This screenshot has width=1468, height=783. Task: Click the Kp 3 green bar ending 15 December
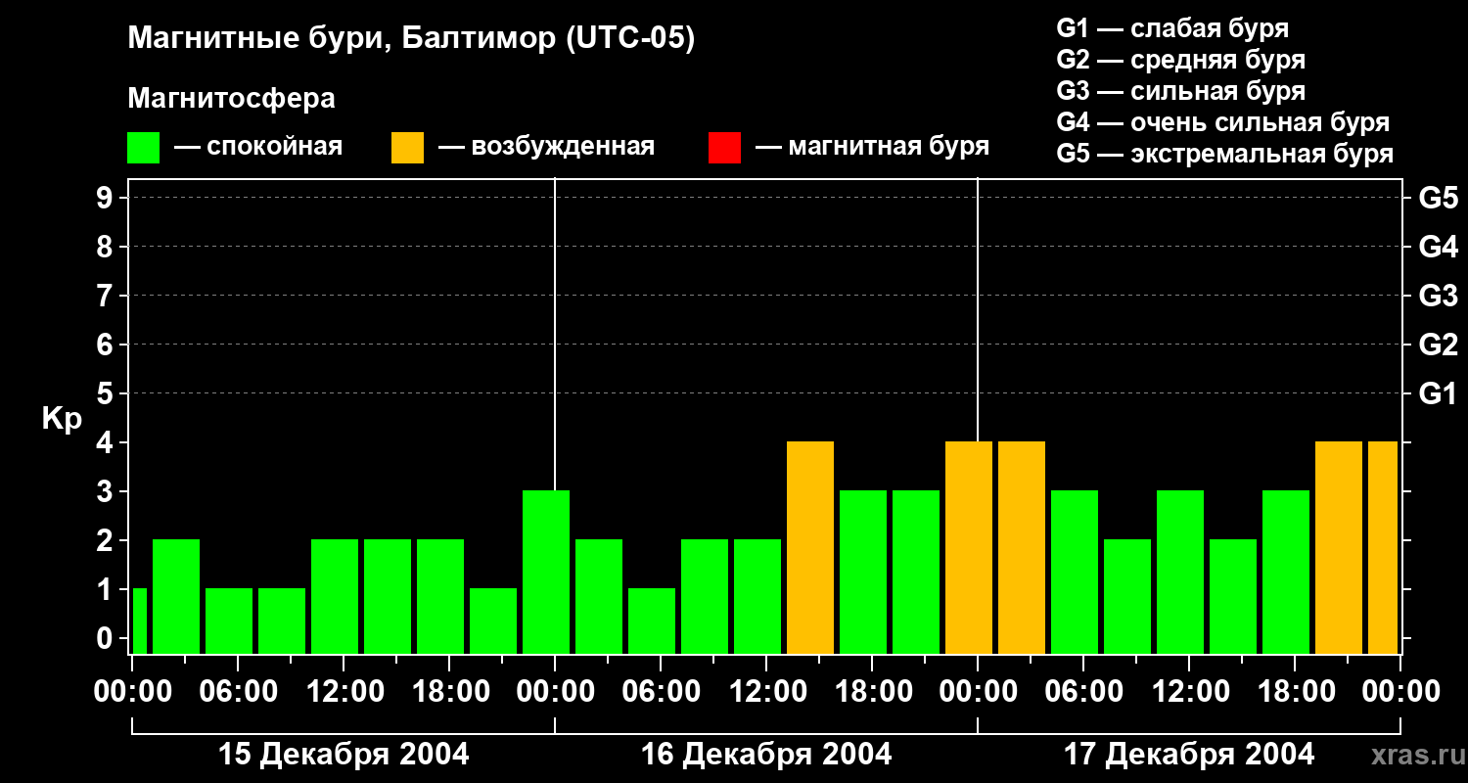(546, 572)
